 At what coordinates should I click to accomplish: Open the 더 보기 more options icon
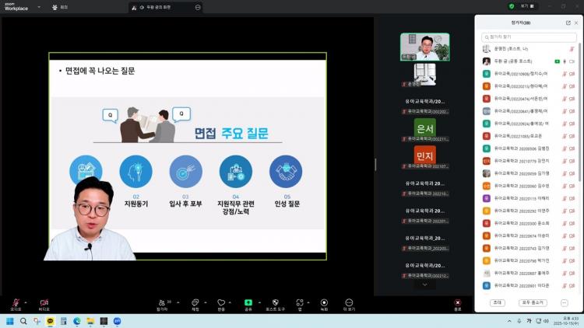(x=349, y=302)
